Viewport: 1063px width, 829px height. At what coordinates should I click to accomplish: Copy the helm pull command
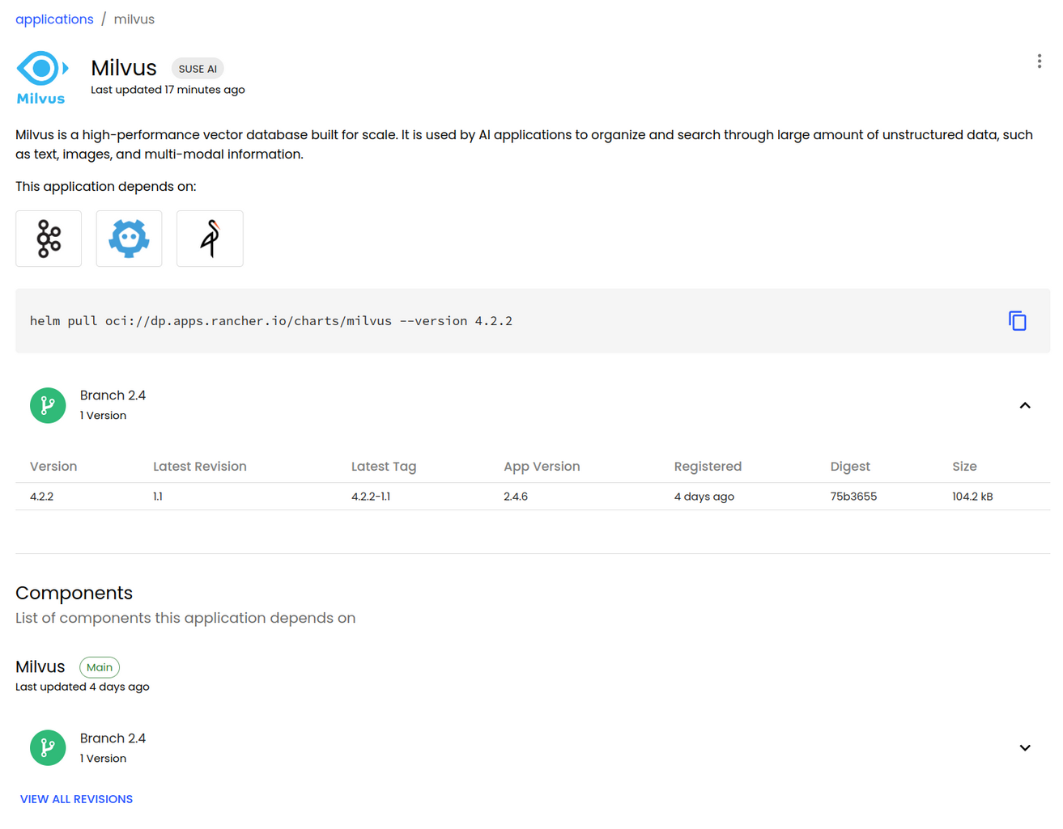(x=1017, y=321)
